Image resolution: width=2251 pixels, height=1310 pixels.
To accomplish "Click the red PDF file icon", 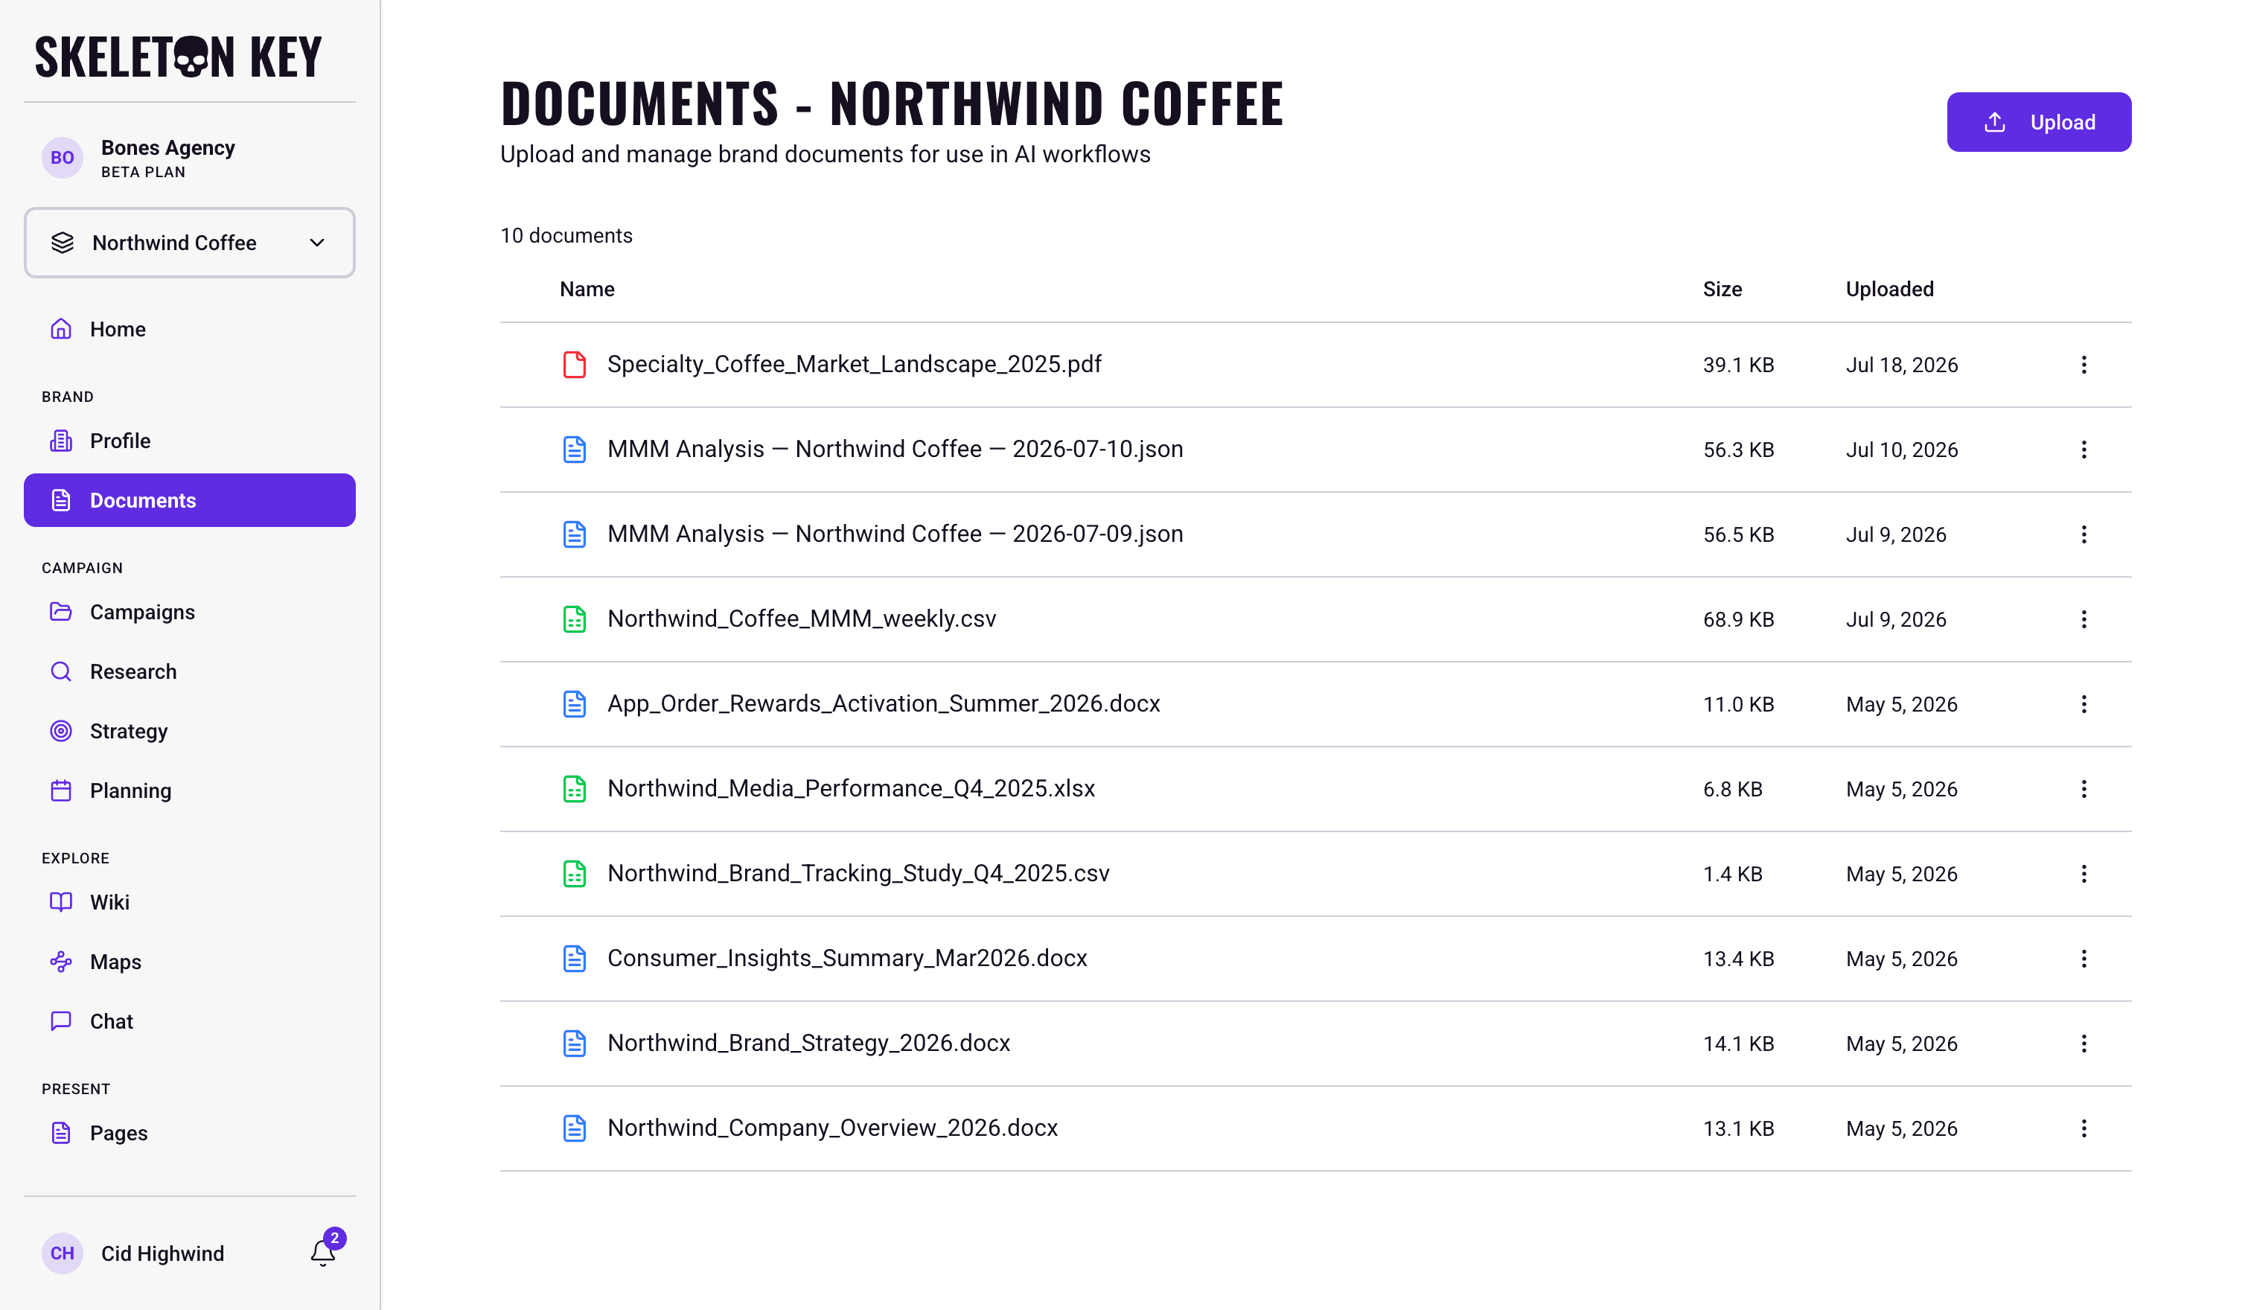I will 575,365.
